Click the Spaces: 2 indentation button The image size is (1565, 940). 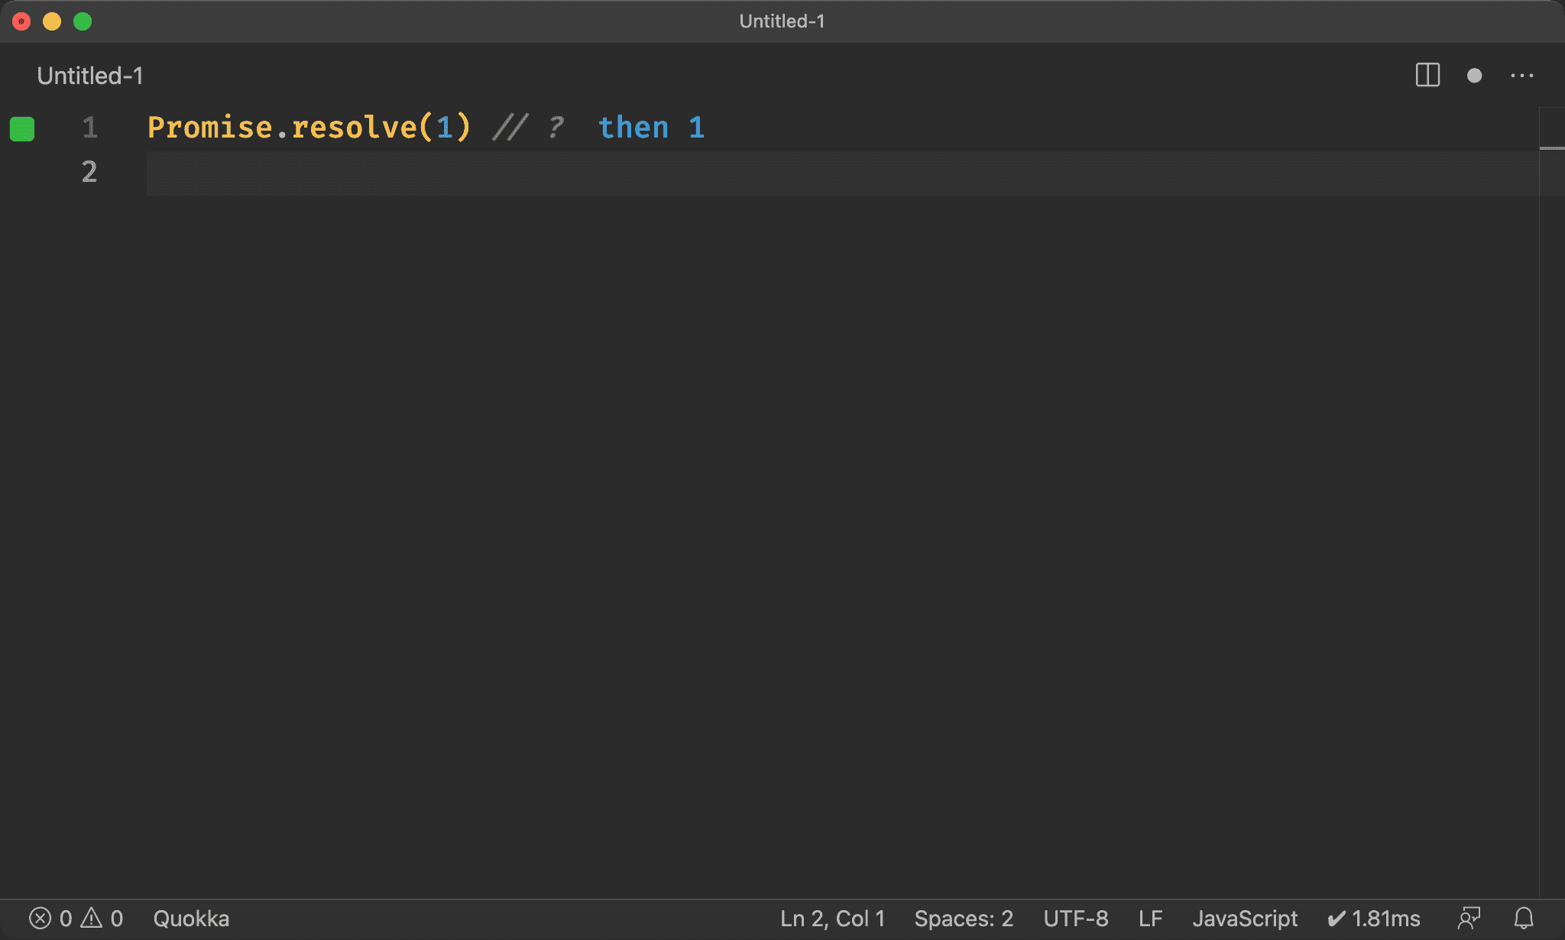[964, 918]
